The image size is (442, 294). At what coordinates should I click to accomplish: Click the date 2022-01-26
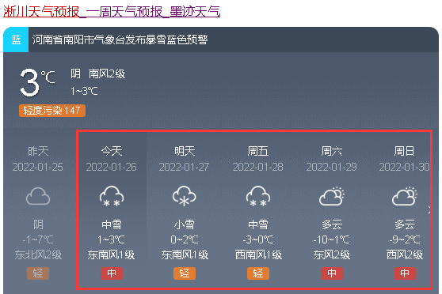112,167
